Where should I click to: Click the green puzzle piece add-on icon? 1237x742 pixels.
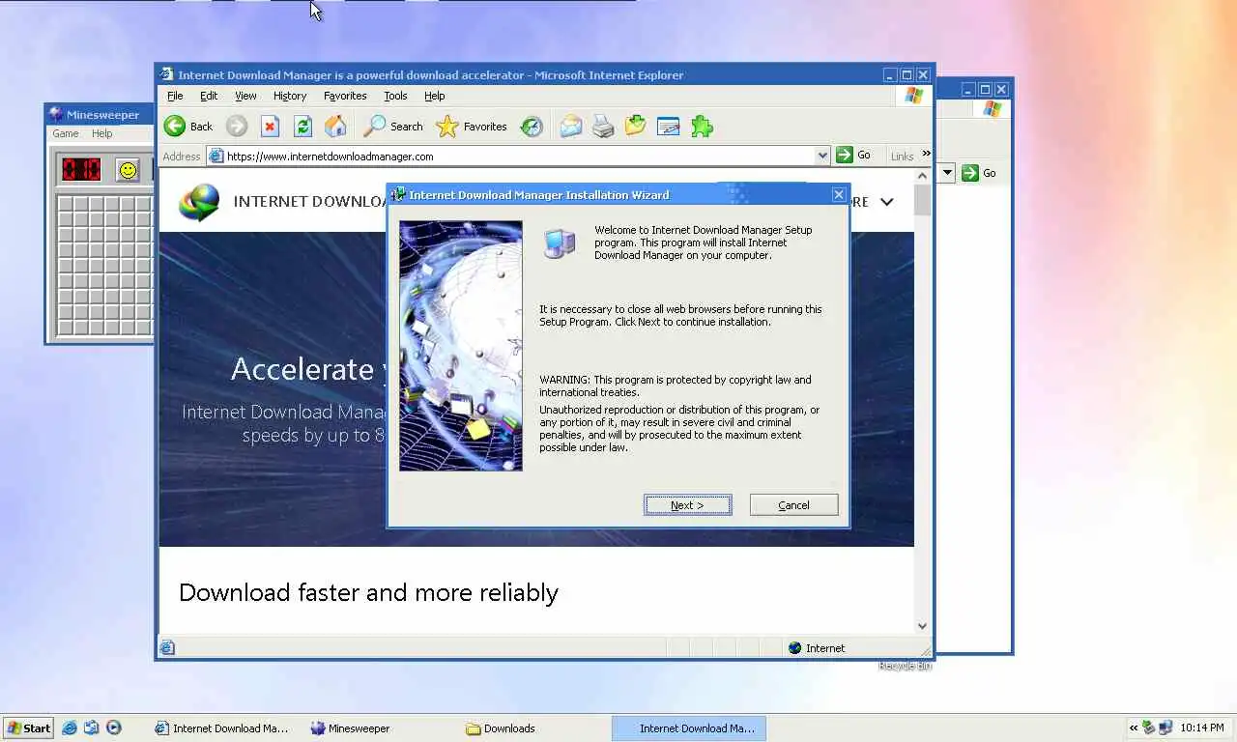click(x=702, y=127)
